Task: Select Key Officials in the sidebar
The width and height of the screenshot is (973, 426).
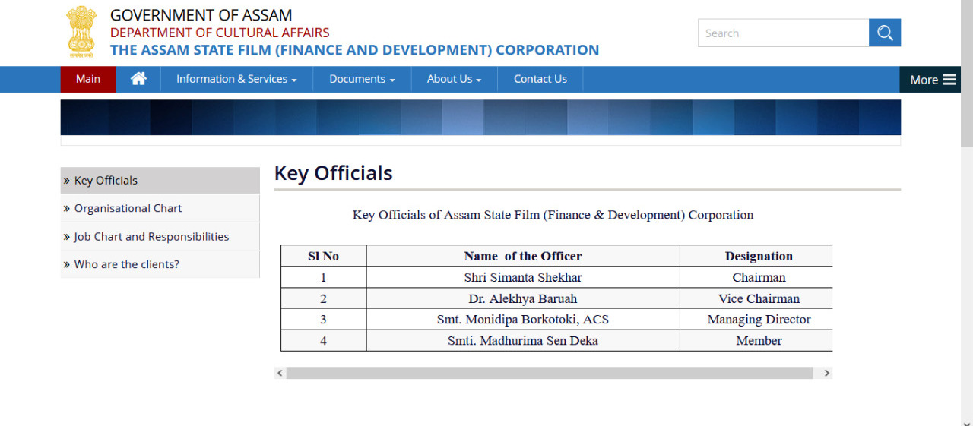Action: 160,181
